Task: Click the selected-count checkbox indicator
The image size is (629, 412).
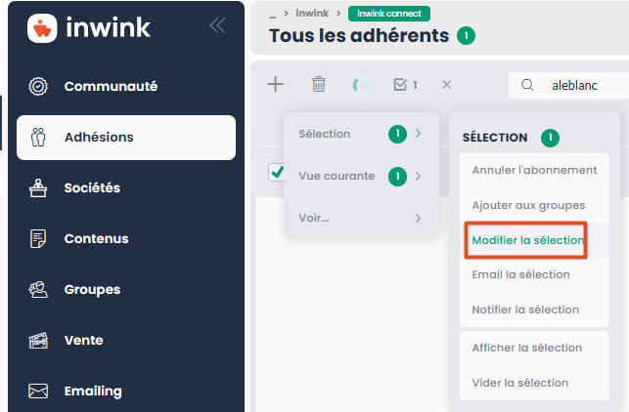Action: 405,85
